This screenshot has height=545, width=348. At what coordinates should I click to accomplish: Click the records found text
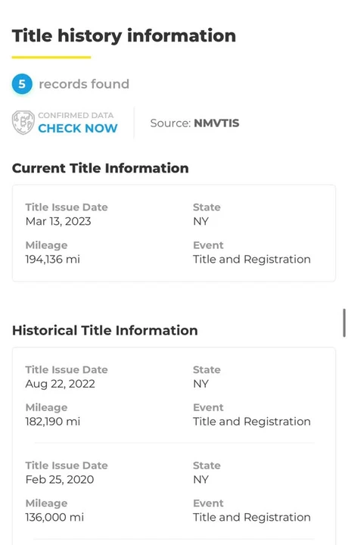pyautogui.click(x=84, y=84)
